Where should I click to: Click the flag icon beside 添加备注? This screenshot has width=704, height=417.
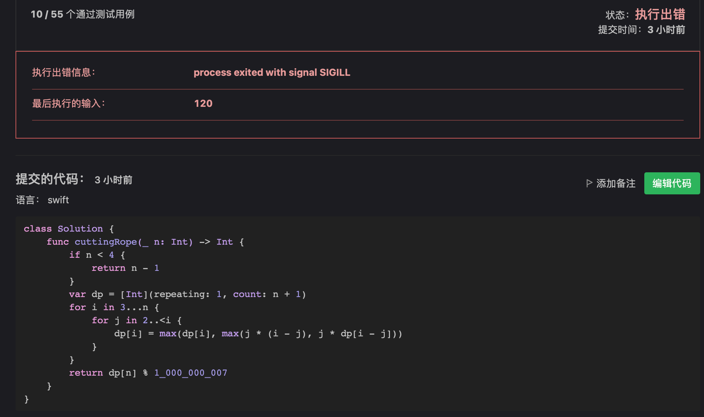click(x=589, y=183)
